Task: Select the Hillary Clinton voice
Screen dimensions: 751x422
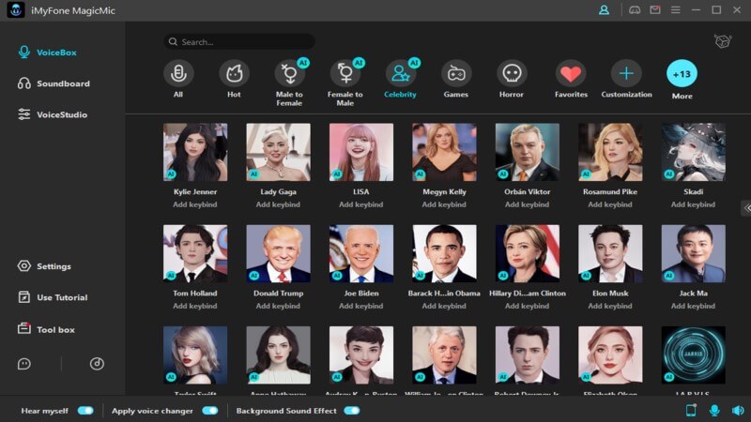Action: pyautogui.click(x=528, y=253)
